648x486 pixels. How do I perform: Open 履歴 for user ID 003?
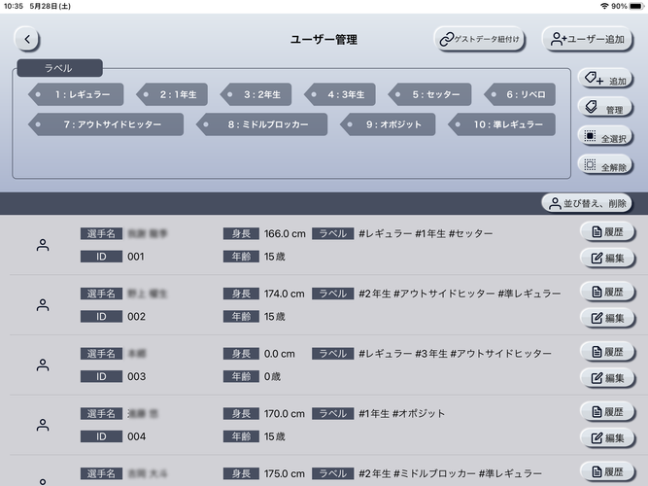click(x=605, y=351)
